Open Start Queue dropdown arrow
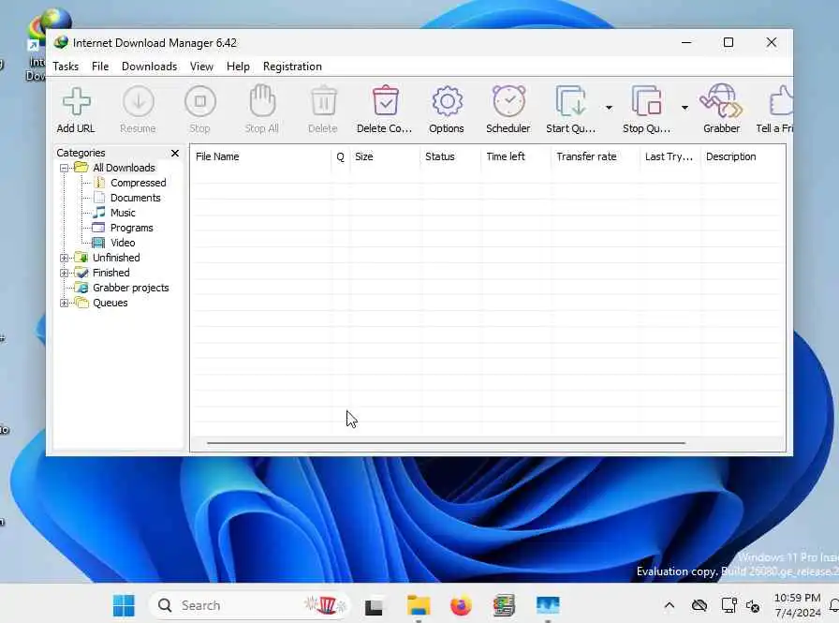This screenshot has height=623, width=839. click(609, 108)
